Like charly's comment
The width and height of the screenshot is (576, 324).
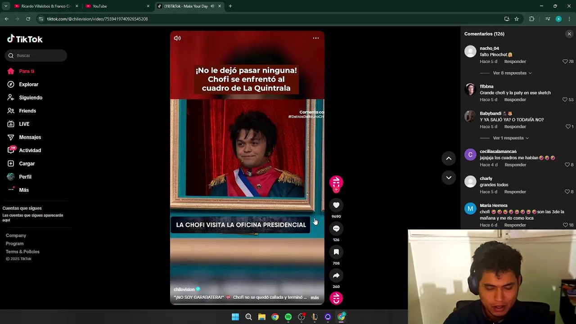(567, 192)
